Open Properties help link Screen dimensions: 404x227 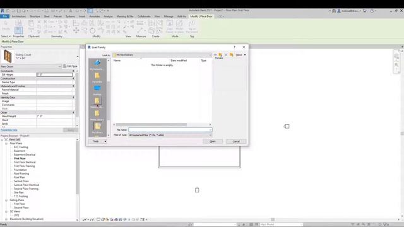point(9,130)
